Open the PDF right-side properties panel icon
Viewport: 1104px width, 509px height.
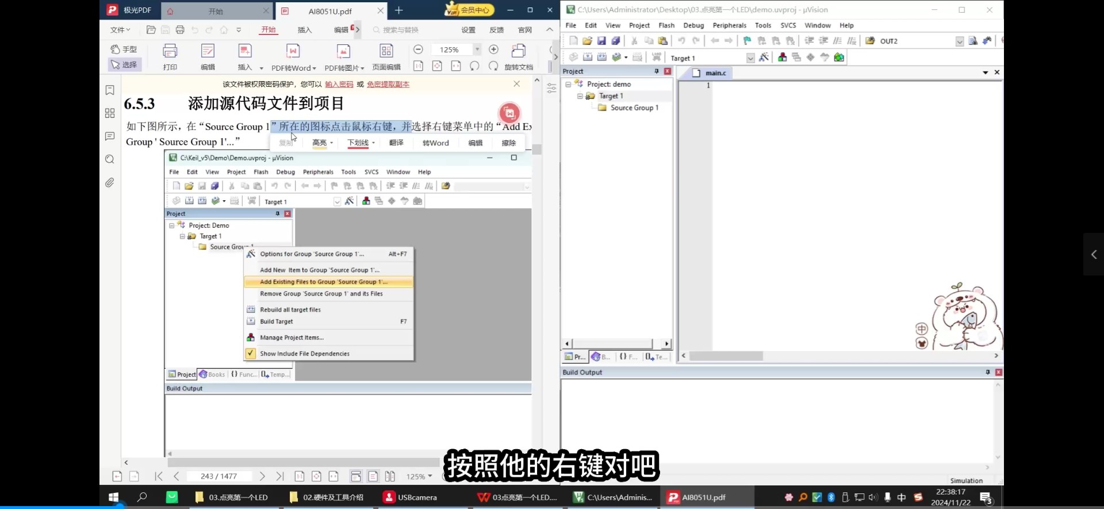click(551, 89)
